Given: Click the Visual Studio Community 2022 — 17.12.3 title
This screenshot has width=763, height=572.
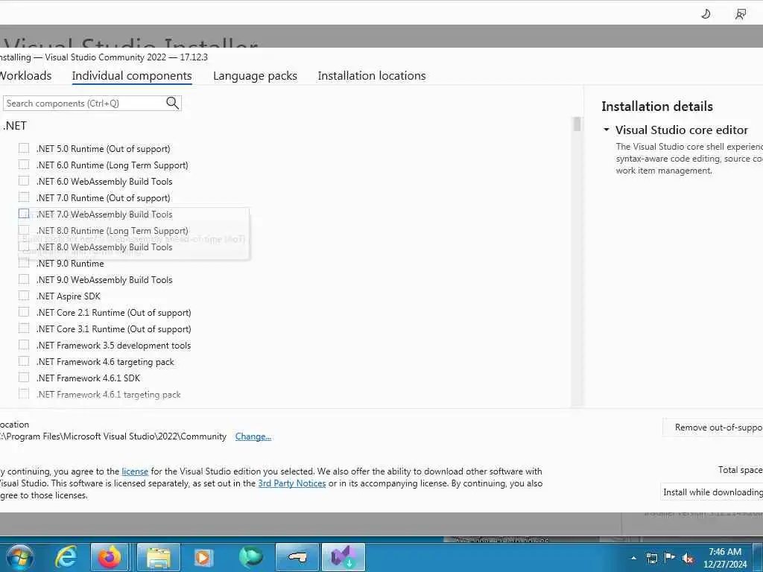Looking at the screenshot, I should coord(126,57).
